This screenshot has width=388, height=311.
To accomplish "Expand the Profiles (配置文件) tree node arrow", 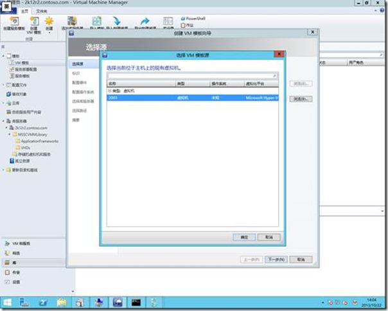I will coord(3,85).
